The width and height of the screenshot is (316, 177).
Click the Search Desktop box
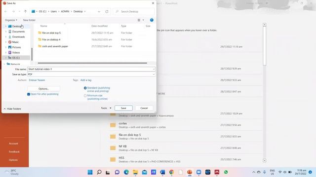134,12
